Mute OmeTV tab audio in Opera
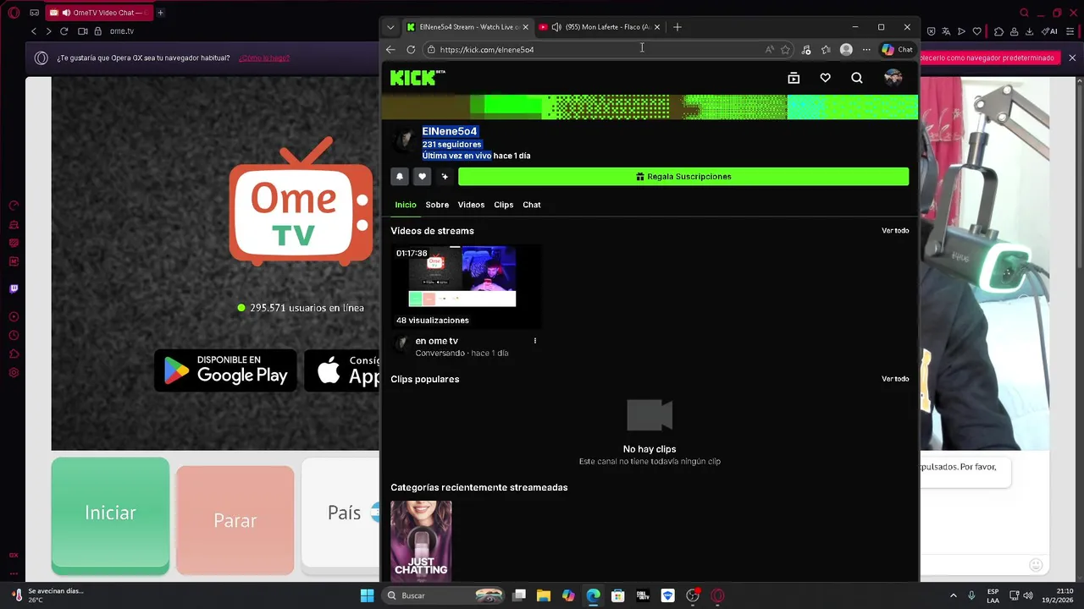Image resolution: width=1084 pixels, height=609 pixels. (x=66, y=13)
